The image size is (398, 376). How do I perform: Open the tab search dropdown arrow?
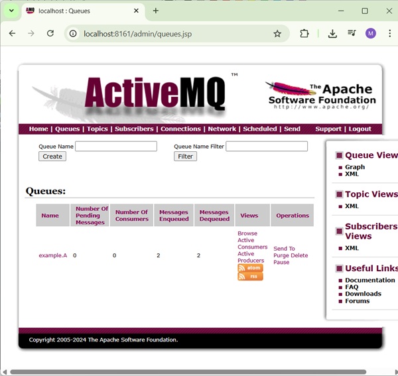click(x=11, y=11)
